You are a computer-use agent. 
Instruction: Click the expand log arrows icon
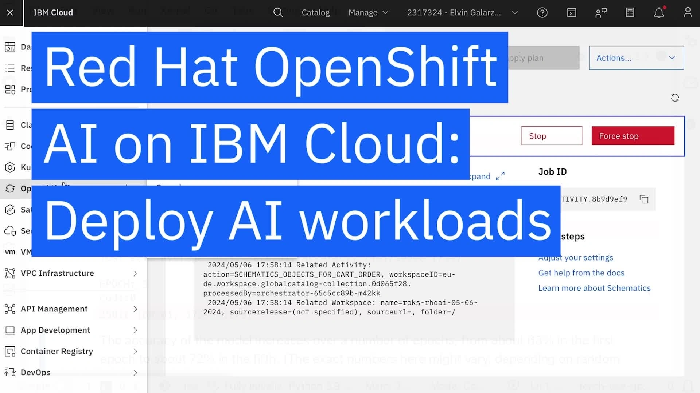[500, 176]
